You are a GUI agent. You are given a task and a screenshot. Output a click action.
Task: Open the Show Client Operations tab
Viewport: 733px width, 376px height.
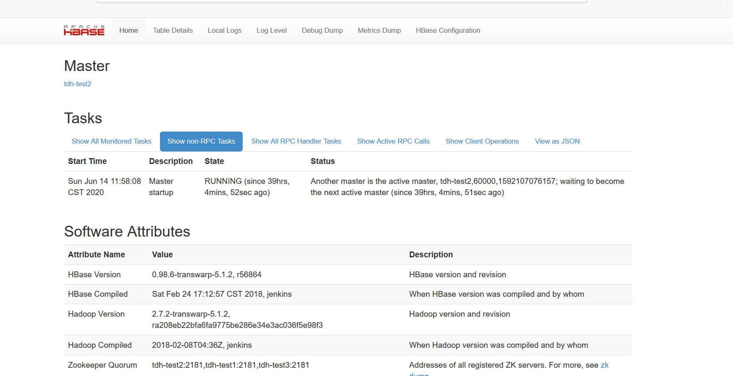coord(482,141)
